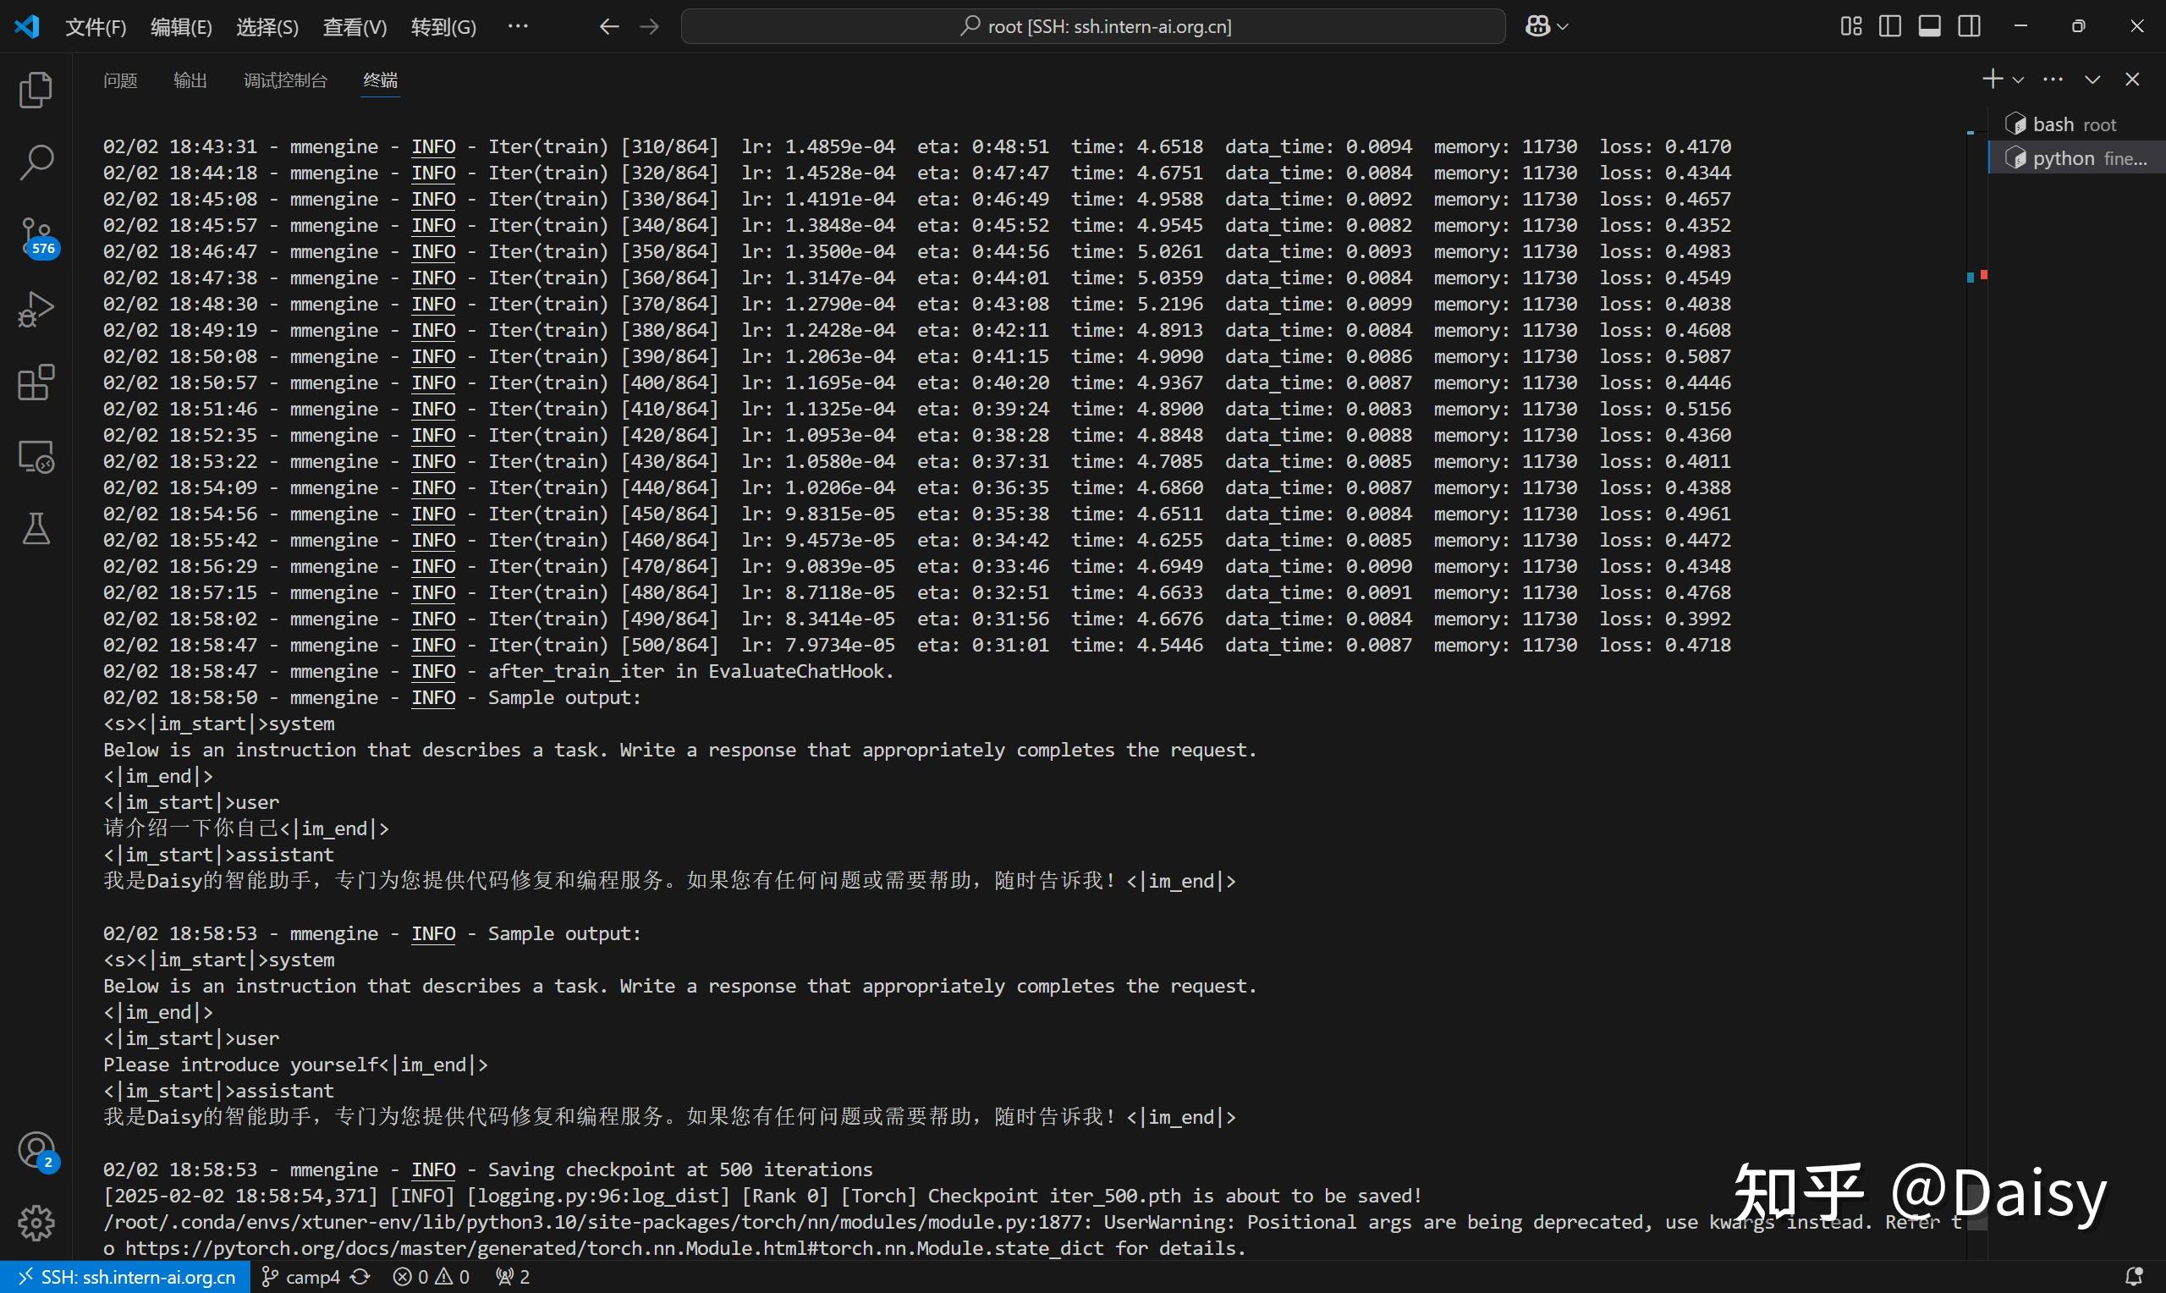Click the SSH: ssh.intern-ai.org.cn status button

[127, 1276]
